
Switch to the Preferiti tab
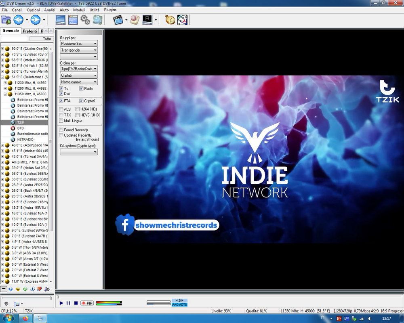29,31
